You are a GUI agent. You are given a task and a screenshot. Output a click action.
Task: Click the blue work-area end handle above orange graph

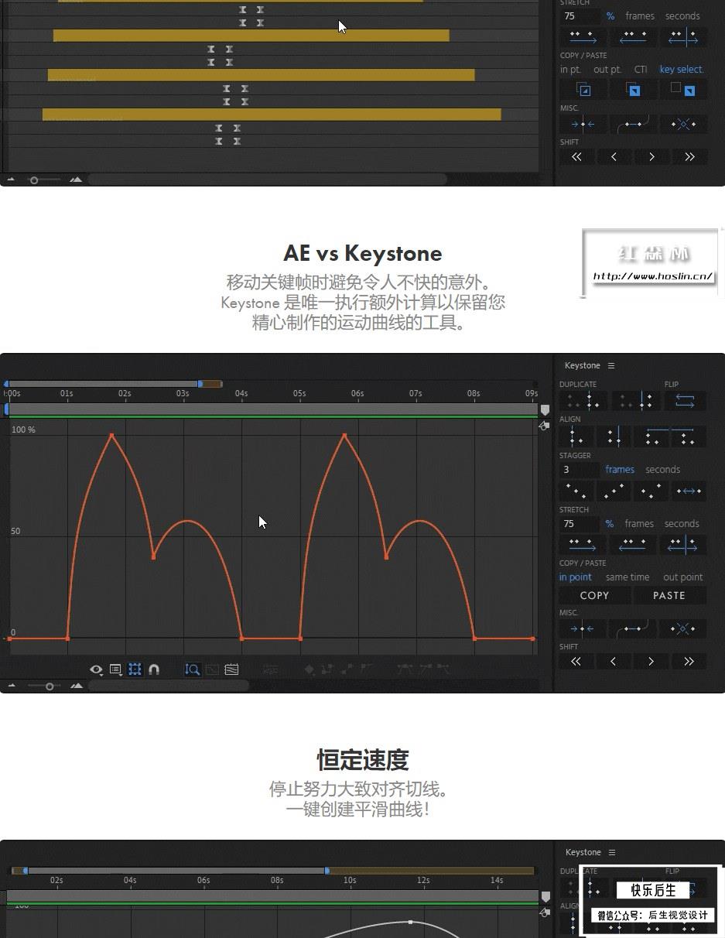click(200, 384)
